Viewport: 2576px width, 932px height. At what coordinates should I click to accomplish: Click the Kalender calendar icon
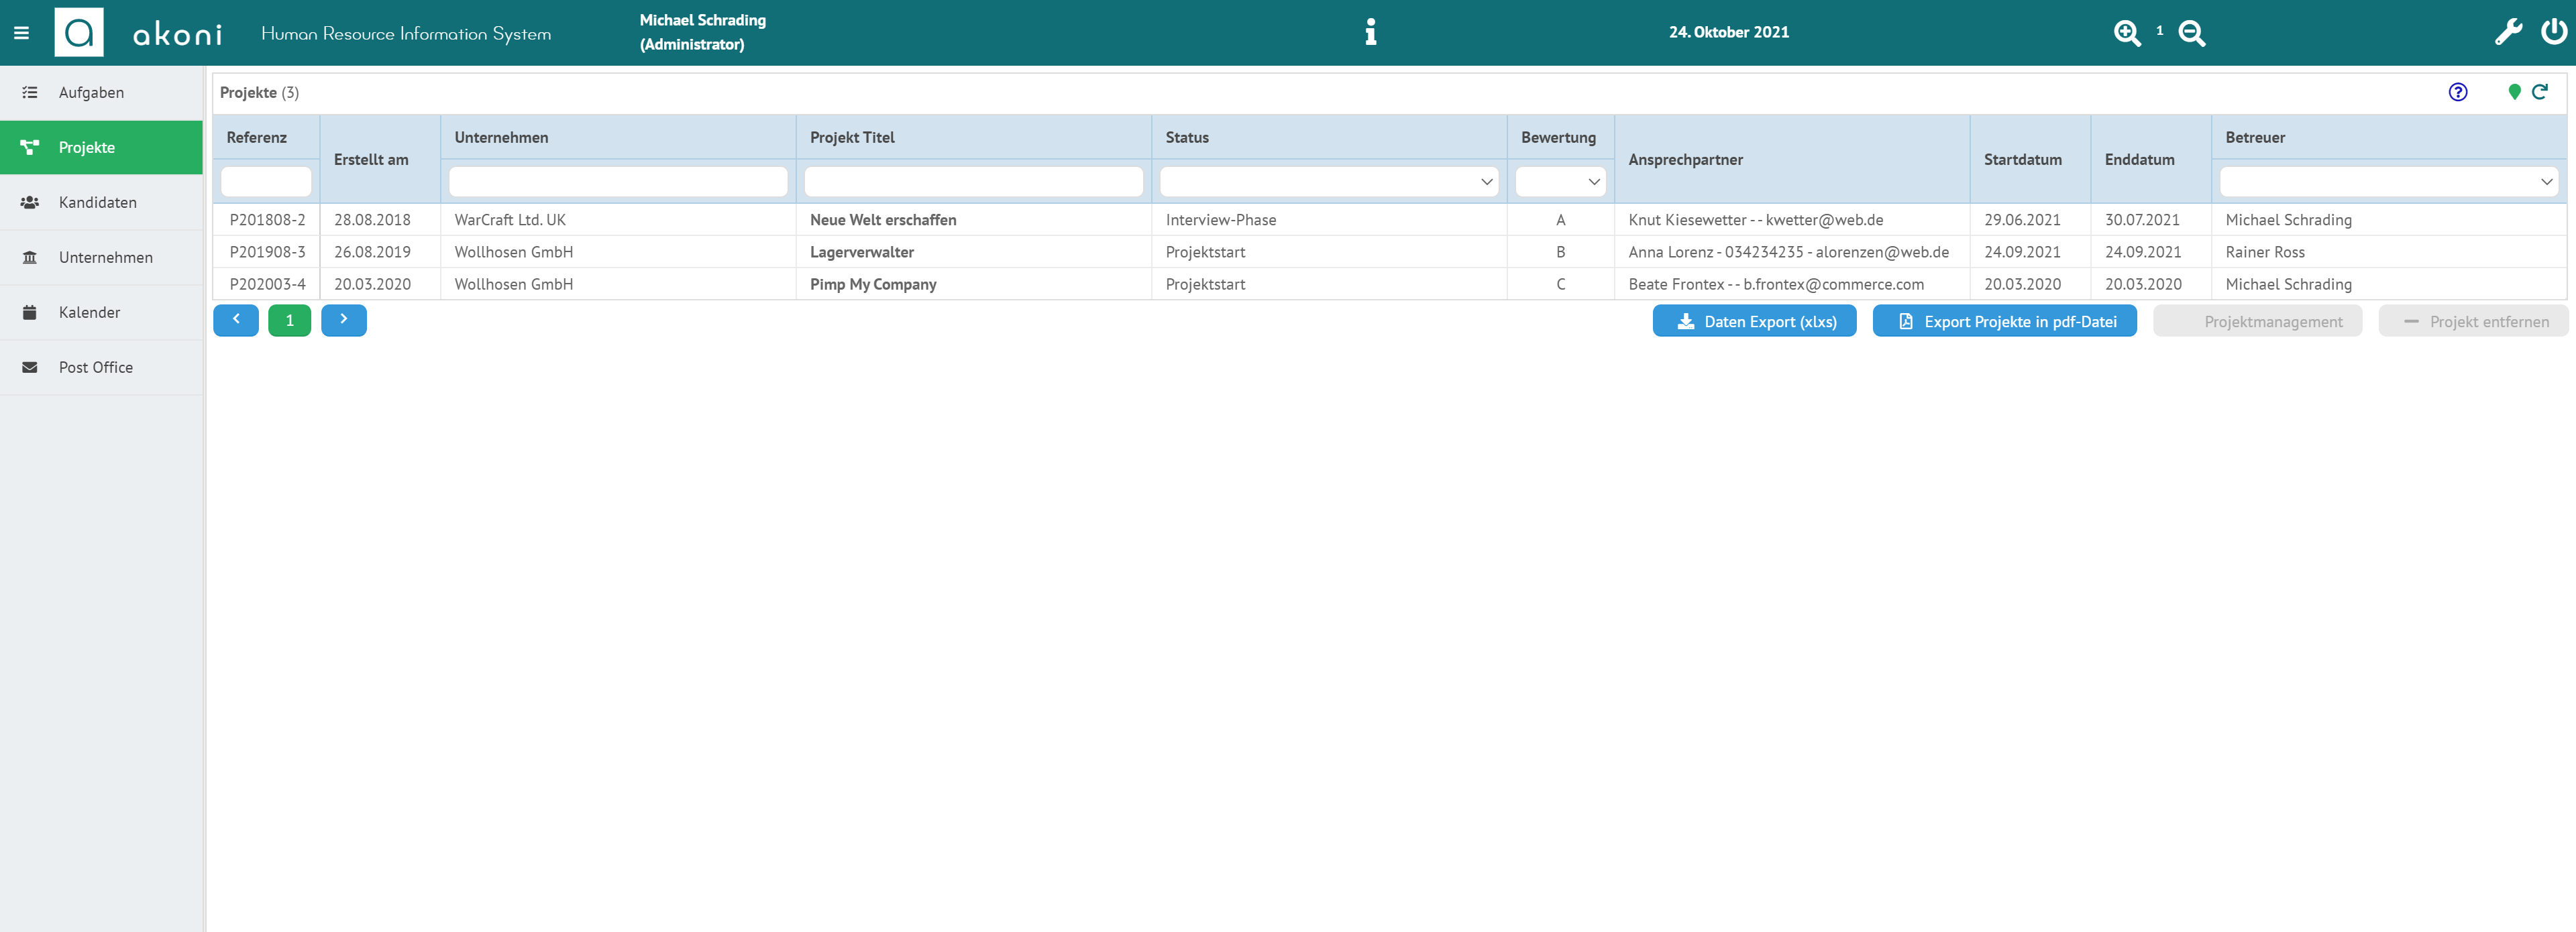[30, 312]
